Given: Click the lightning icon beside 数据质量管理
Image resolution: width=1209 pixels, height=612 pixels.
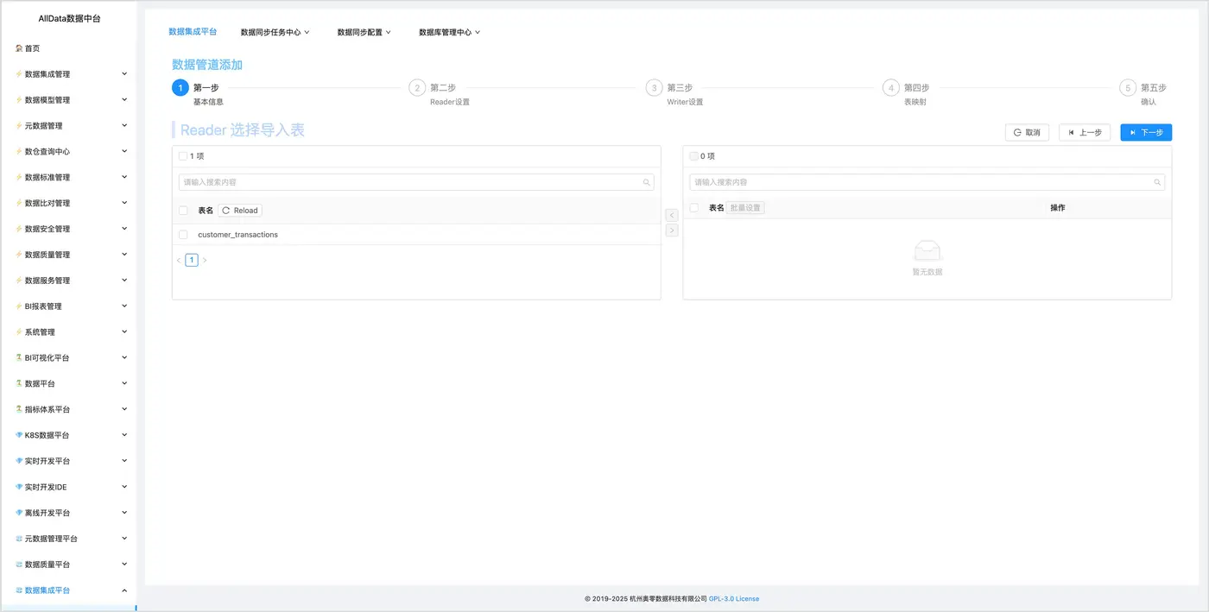Looking at the screenshot, I should (19, 255).
